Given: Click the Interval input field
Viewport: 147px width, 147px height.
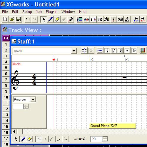Looking at the screenshot, I should (x=97, y=139).
